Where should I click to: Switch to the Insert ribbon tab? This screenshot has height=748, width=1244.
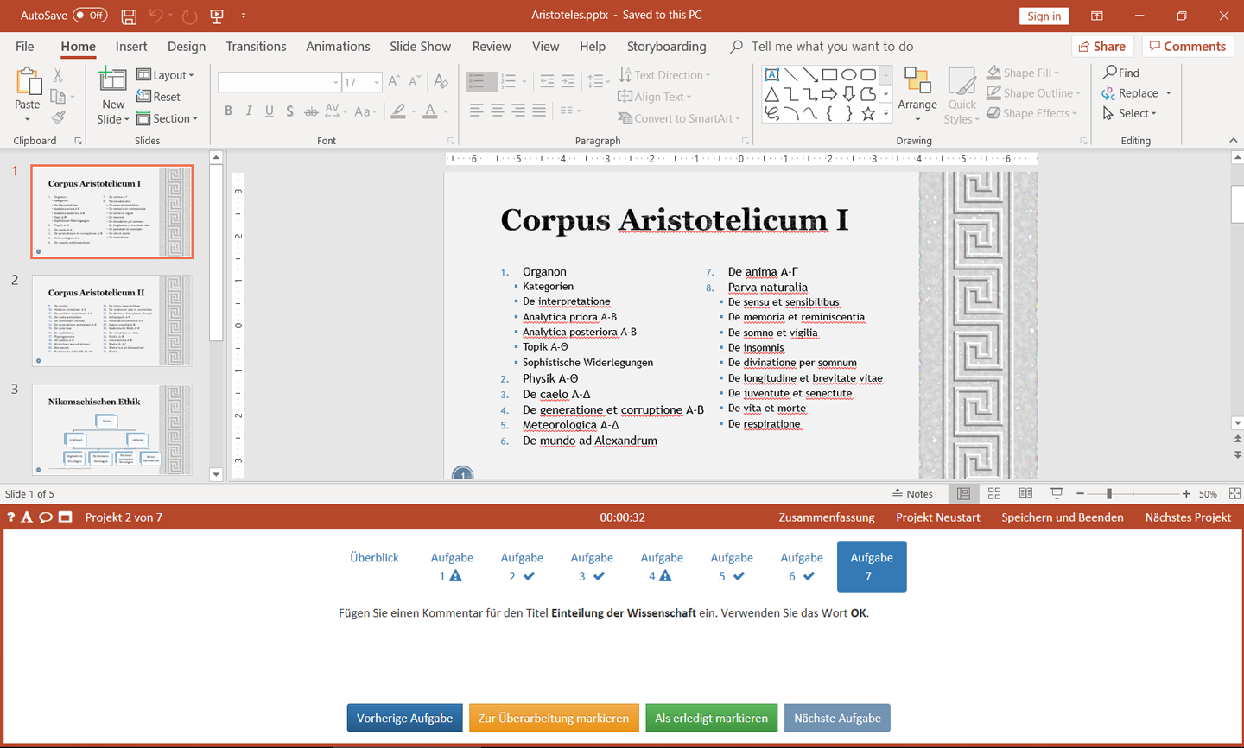130,47
